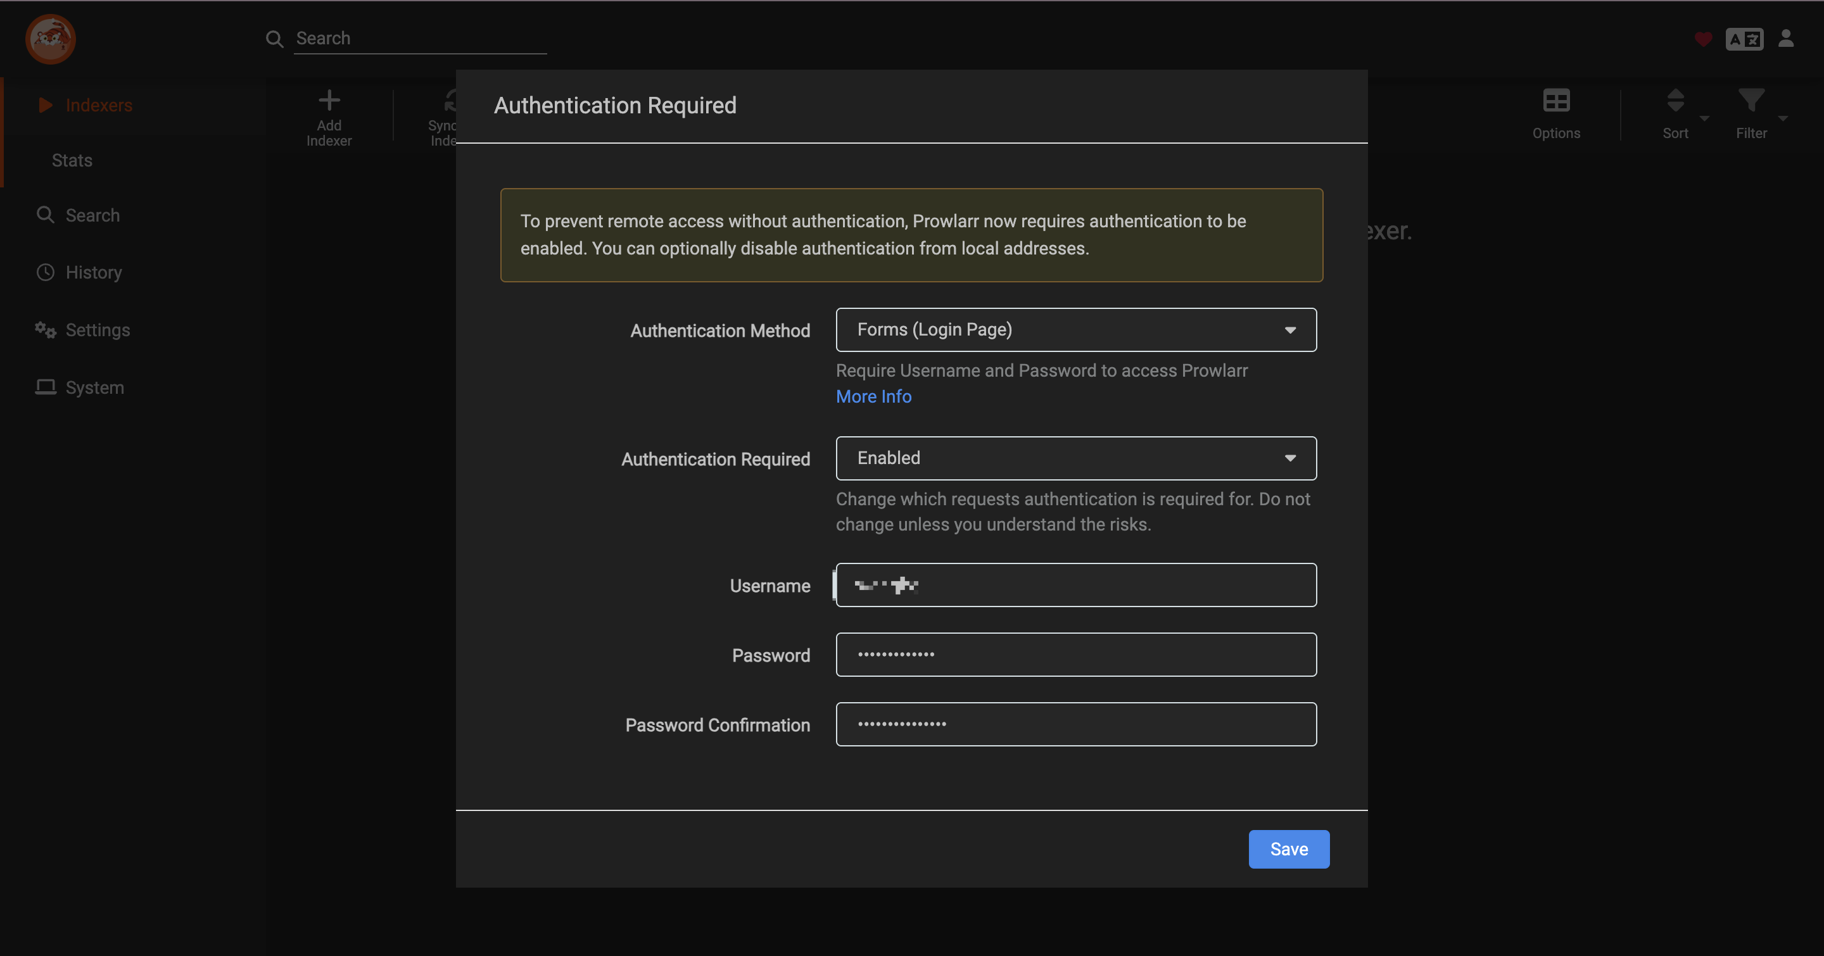Click the red heart donate icon
The height and width of the screenshot is (956, 1824).
1703,39
